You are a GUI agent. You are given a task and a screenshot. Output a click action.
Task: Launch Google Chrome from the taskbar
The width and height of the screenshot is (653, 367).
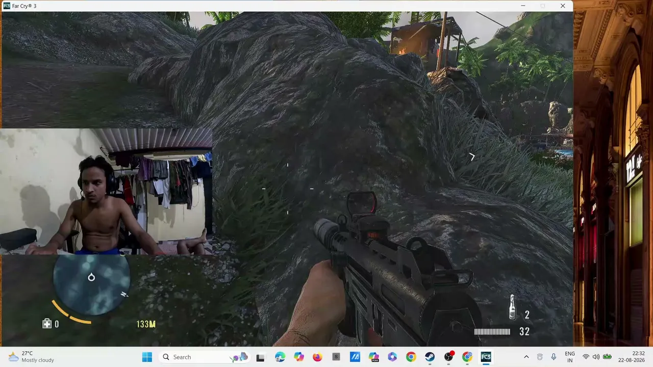(411, 357)
